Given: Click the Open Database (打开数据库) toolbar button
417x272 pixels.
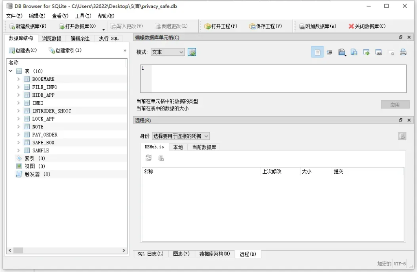Looking at the screenshot, I should click(x=77, y=26).
